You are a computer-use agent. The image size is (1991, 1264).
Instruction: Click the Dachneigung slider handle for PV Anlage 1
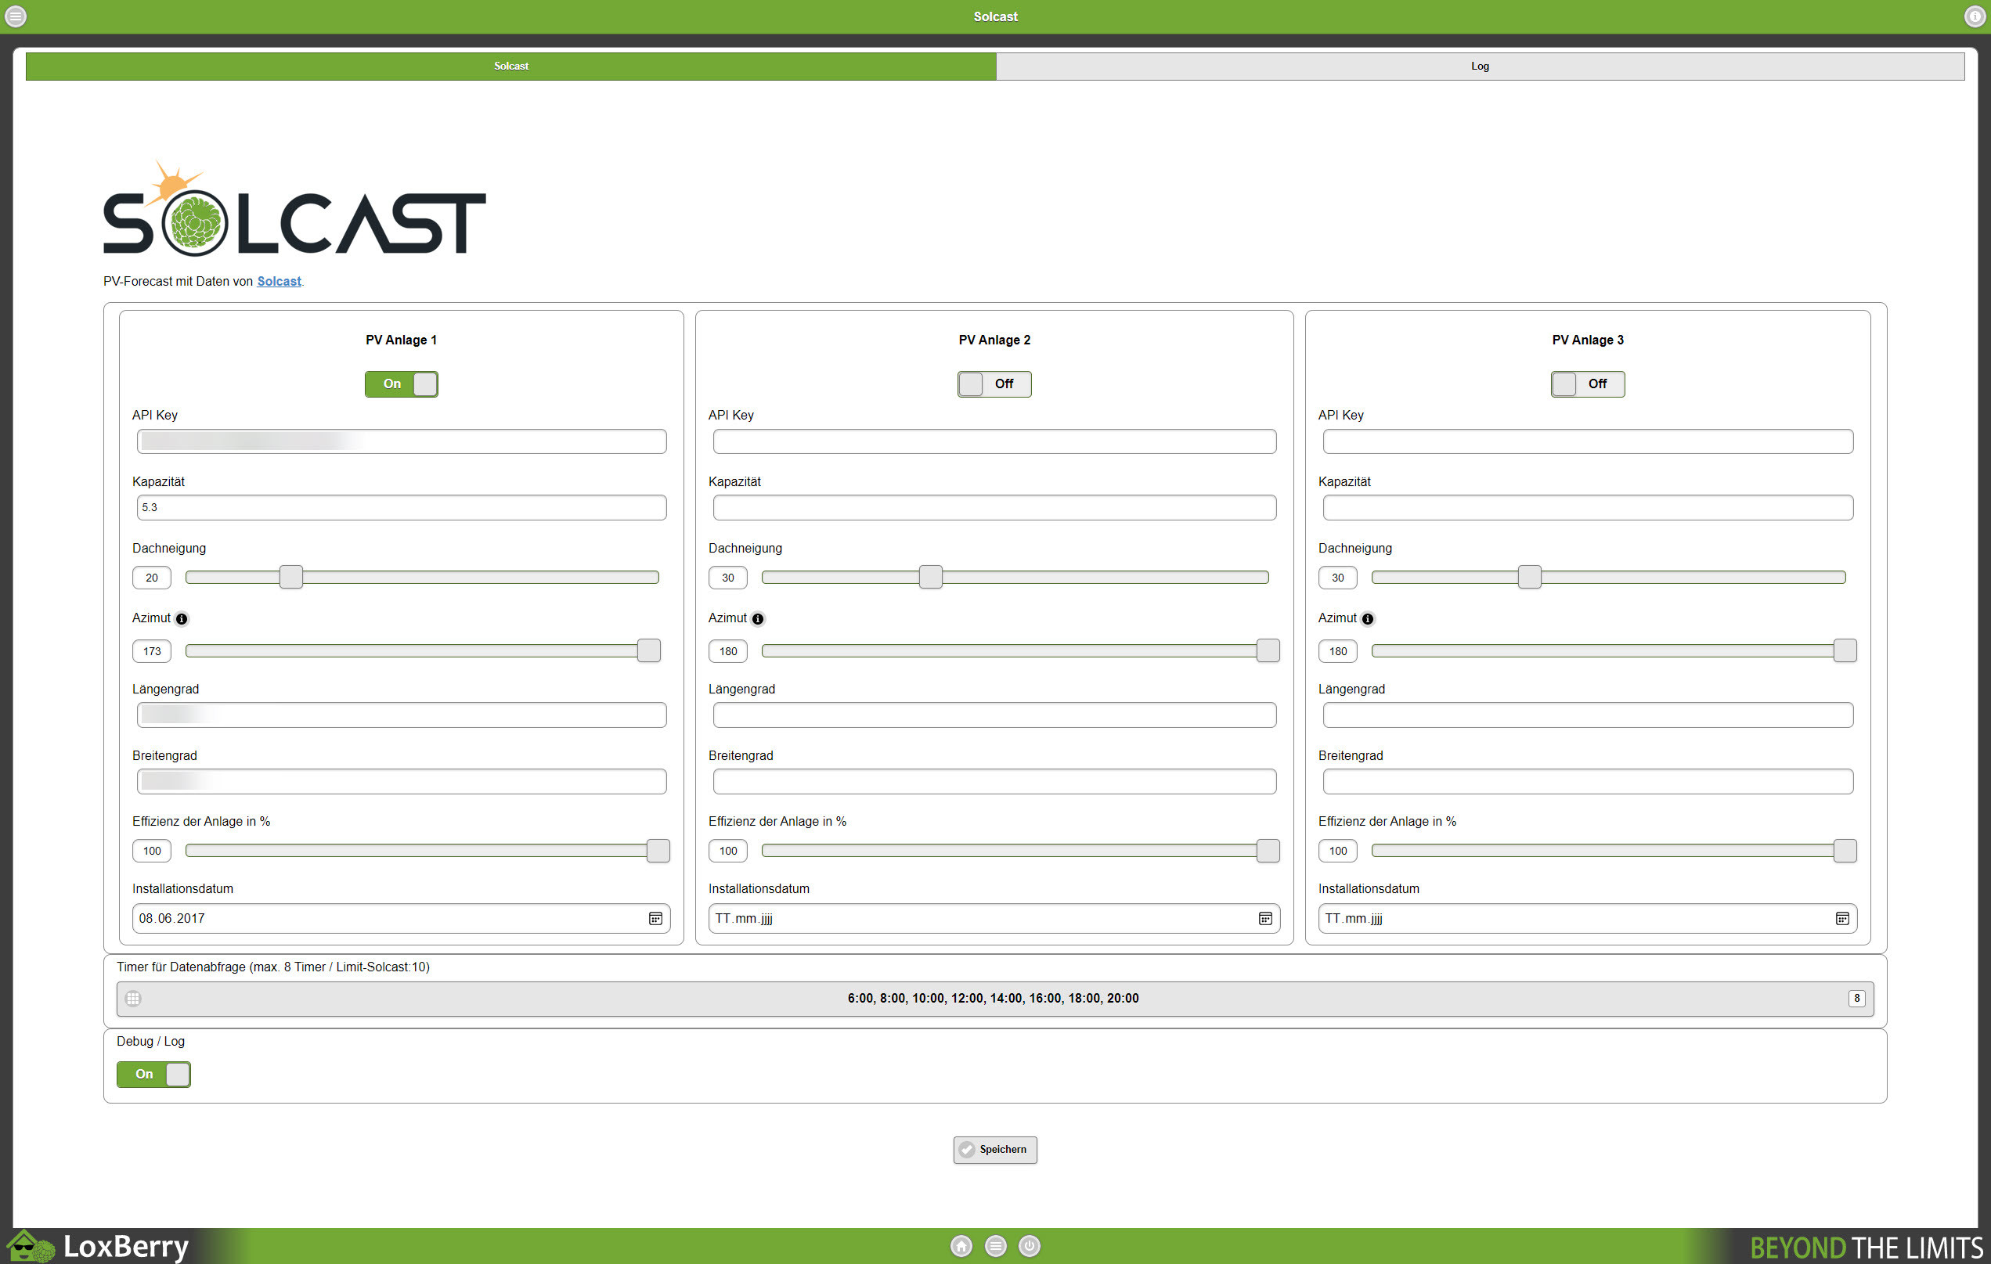291,577
